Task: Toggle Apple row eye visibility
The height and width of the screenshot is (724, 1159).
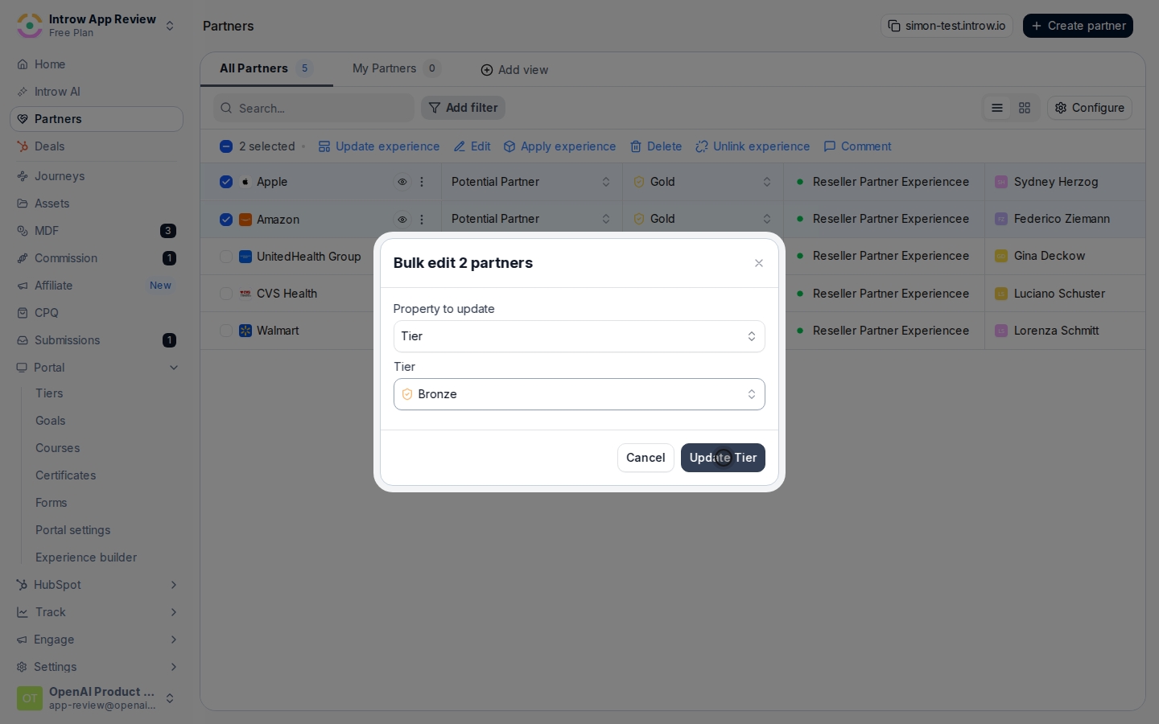Action: pos(402,182)
